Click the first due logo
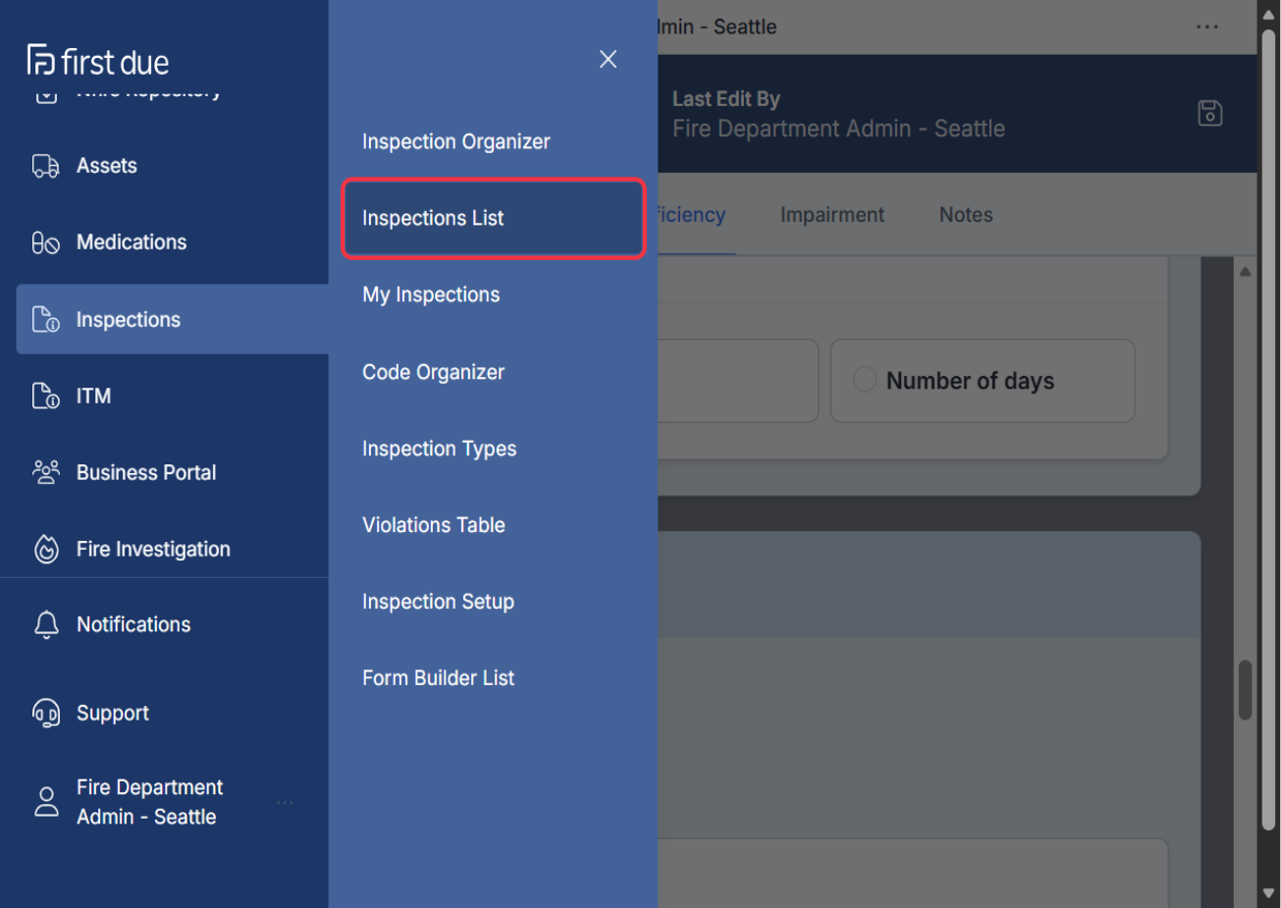 97,61
